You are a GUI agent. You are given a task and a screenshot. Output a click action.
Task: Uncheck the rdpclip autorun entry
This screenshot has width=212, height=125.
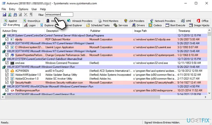(7, 39)
